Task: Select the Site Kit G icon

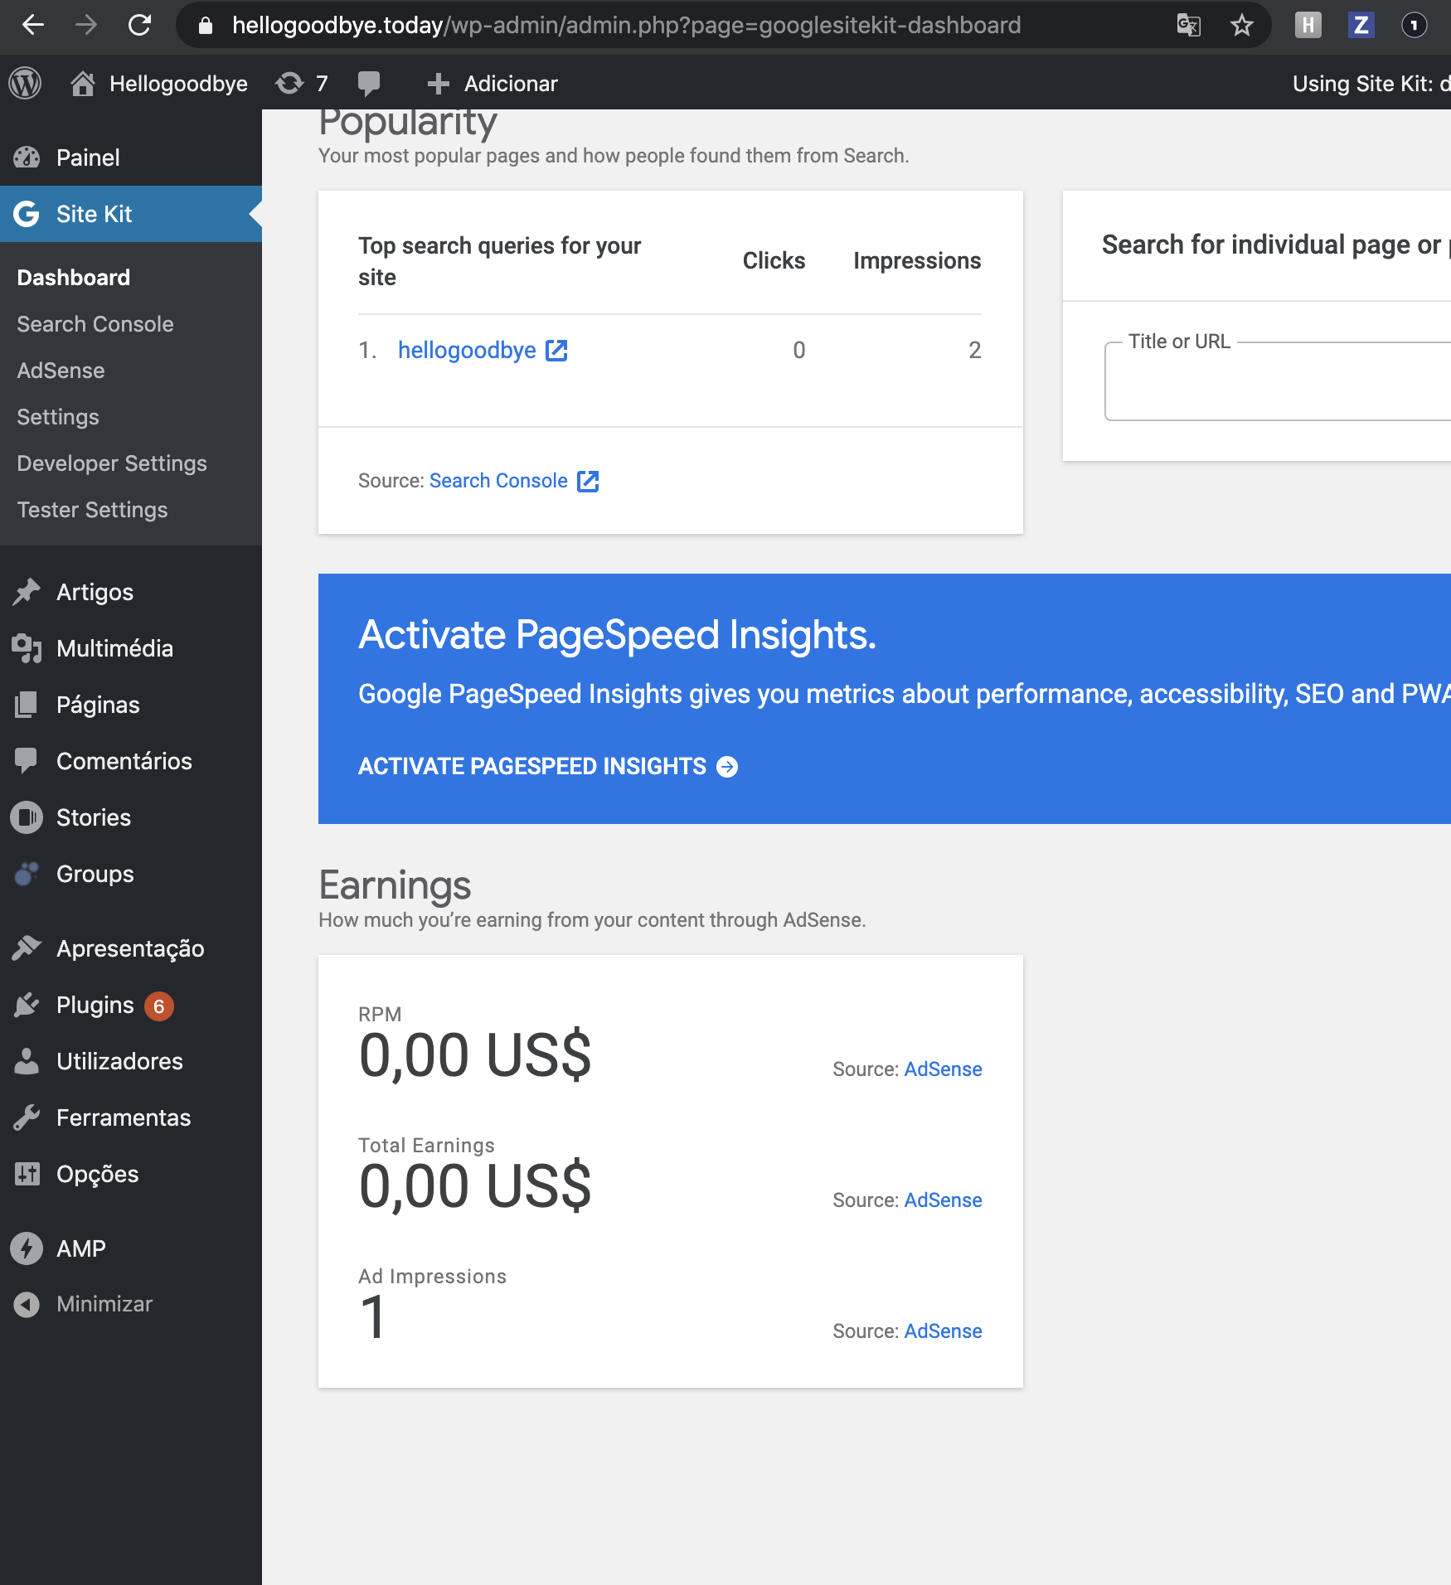Action: (27, 214)
